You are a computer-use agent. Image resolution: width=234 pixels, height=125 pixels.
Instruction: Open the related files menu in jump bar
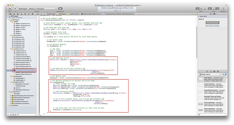[38, 14]
